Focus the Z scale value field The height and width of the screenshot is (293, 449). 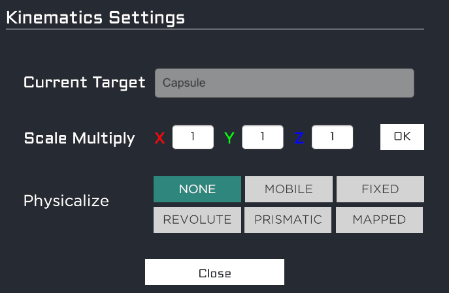click(x=333, y=137)
